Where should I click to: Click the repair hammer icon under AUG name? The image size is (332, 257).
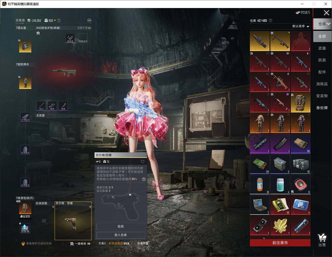pos(38,33)
